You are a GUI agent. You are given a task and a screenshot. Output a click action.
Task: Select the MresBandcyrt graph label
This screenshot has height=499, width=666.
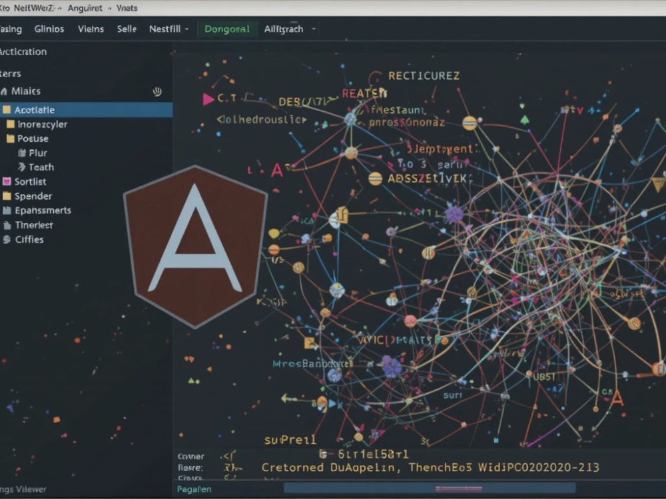pos(313,364)
